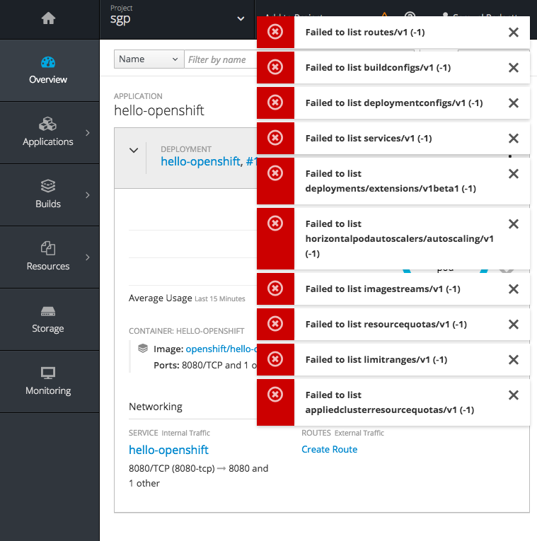Click the Builds layers icon
Image resolution: width=537 pixels, height=541 pixels.
pyautogui.click(x=48, y=186)
